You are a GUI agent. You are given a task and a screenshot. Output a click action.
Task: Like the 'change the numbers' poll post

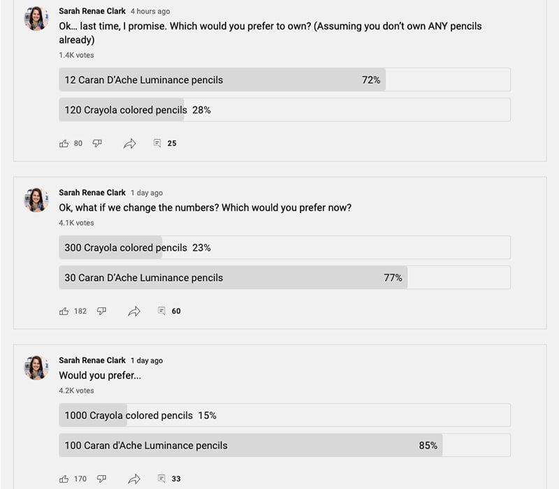coord(64,312)
